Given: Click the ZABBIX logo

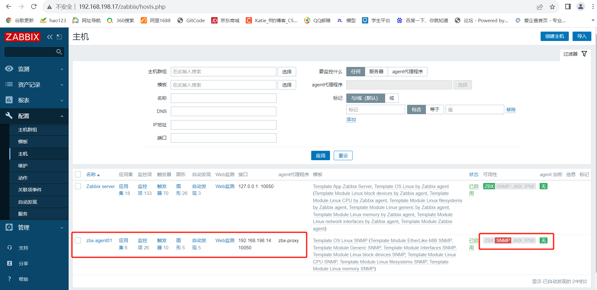Looking at the screenshot, I should coord(23,37).
